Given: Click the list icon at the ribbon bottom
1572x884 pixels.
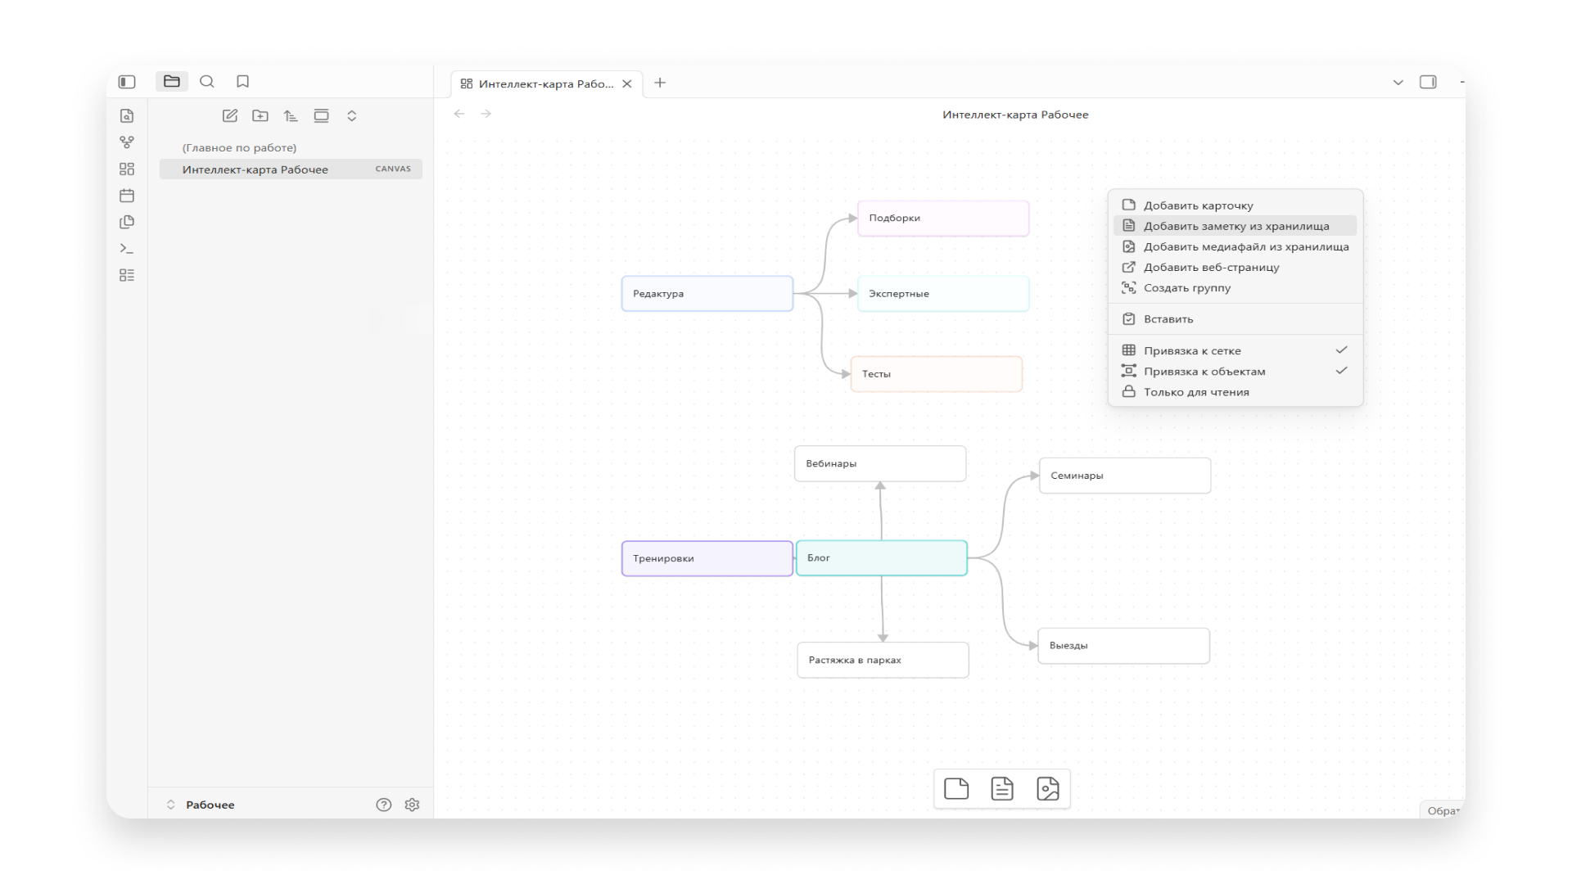Looking at the screenshot, I should pyautogui.click(x=127, y=275).
